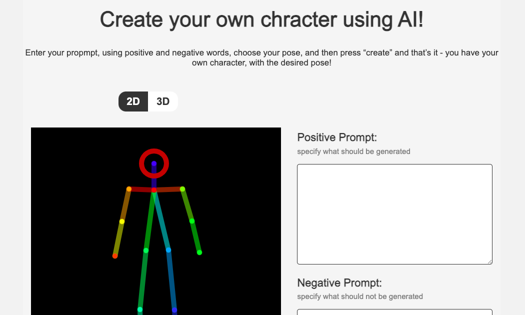Select the light blue hip joint on the right leg
The image size is (525, 315).
coord(168,250)
